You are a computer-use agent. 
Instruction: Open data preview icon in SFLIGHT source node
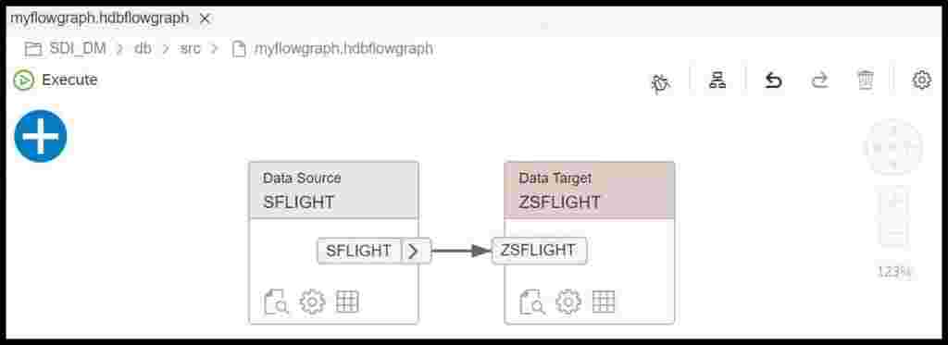276,302
